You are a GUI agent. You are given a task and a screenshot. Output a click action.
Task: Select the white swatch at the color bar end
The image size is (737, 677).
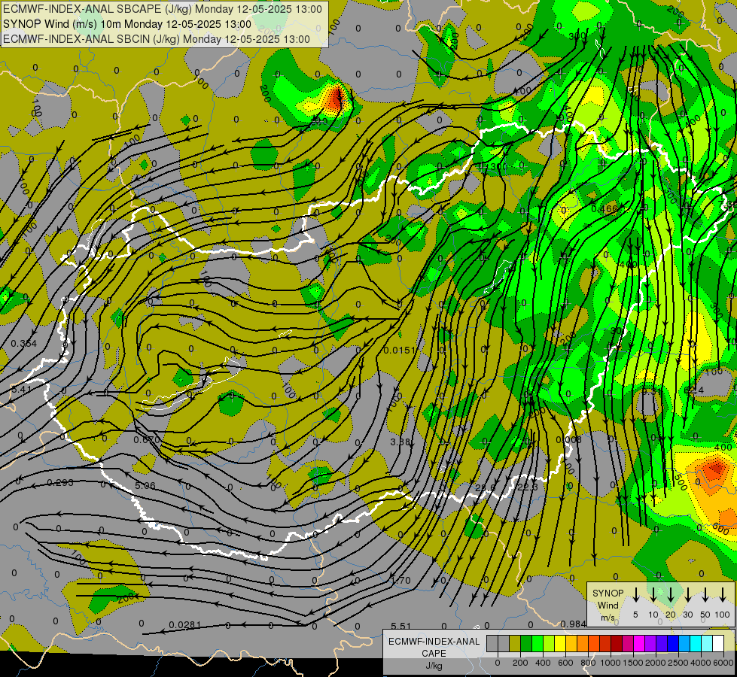(x=719, y=643)
